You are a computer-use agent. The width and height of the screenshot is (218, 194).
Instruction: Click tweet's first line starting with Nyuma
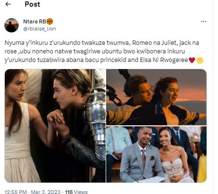102,43
